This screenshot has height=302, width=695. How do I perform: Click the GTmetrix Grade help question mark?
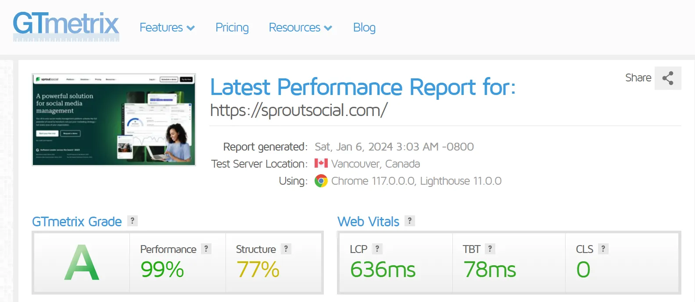tap(133, 221)
